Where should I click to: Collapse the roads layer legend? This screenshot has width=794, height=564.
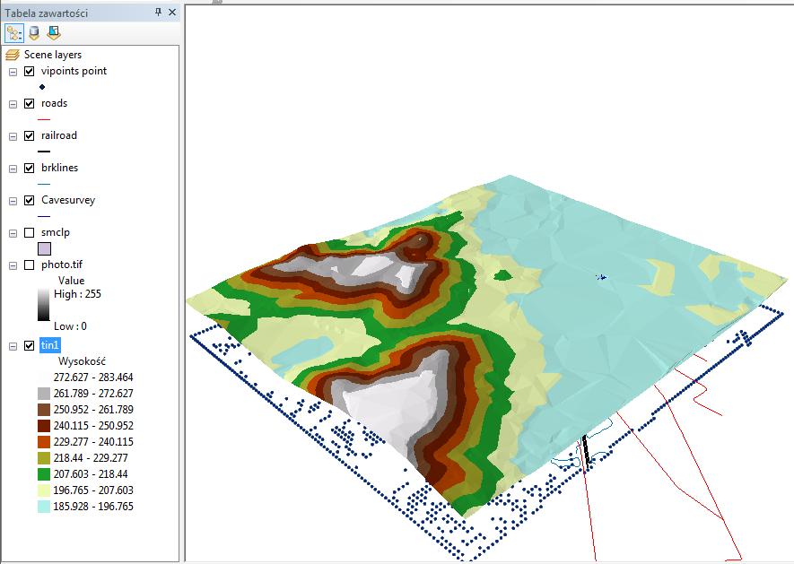tap(13, 104)
